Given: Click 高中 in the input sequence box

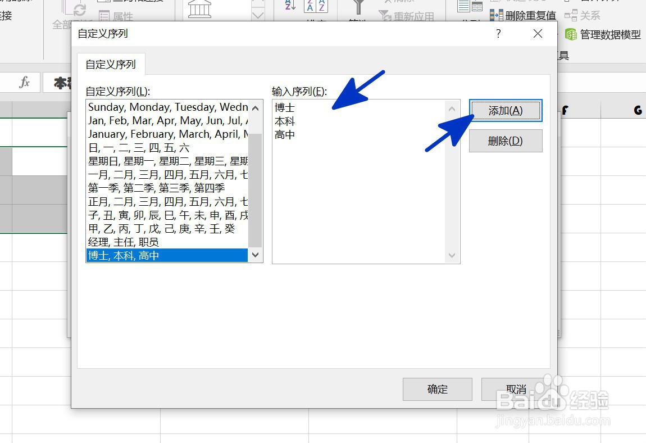Looking at the screenshot, I should 285,135.
